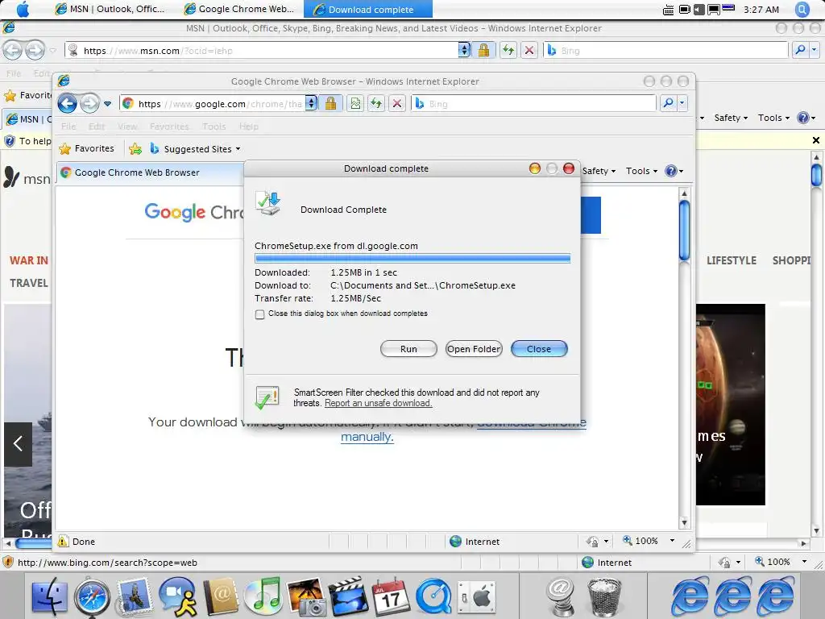
Task: Click the help icon in google.com window
Action: (x=671, y=171)
